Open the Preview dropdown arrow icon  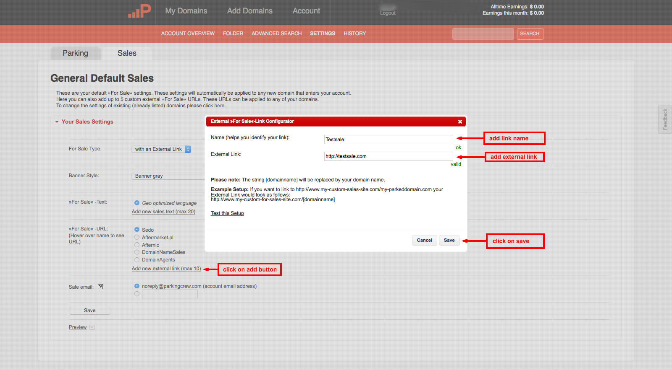coord(92,328)
